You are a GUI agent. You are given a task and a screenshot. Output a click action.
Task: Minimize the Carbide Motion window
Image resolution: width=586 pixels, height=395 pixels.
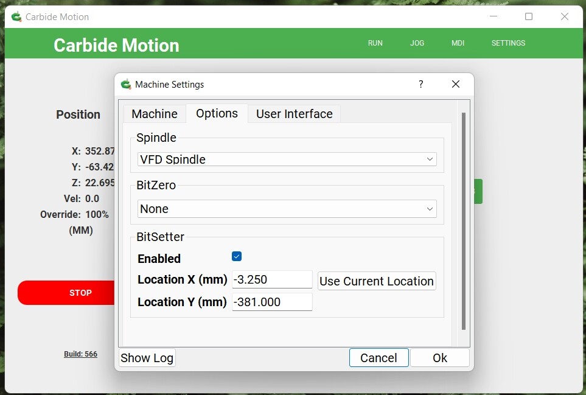point(494,16)
